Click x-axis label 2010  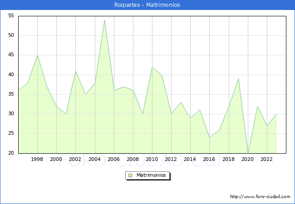[152, 159]
